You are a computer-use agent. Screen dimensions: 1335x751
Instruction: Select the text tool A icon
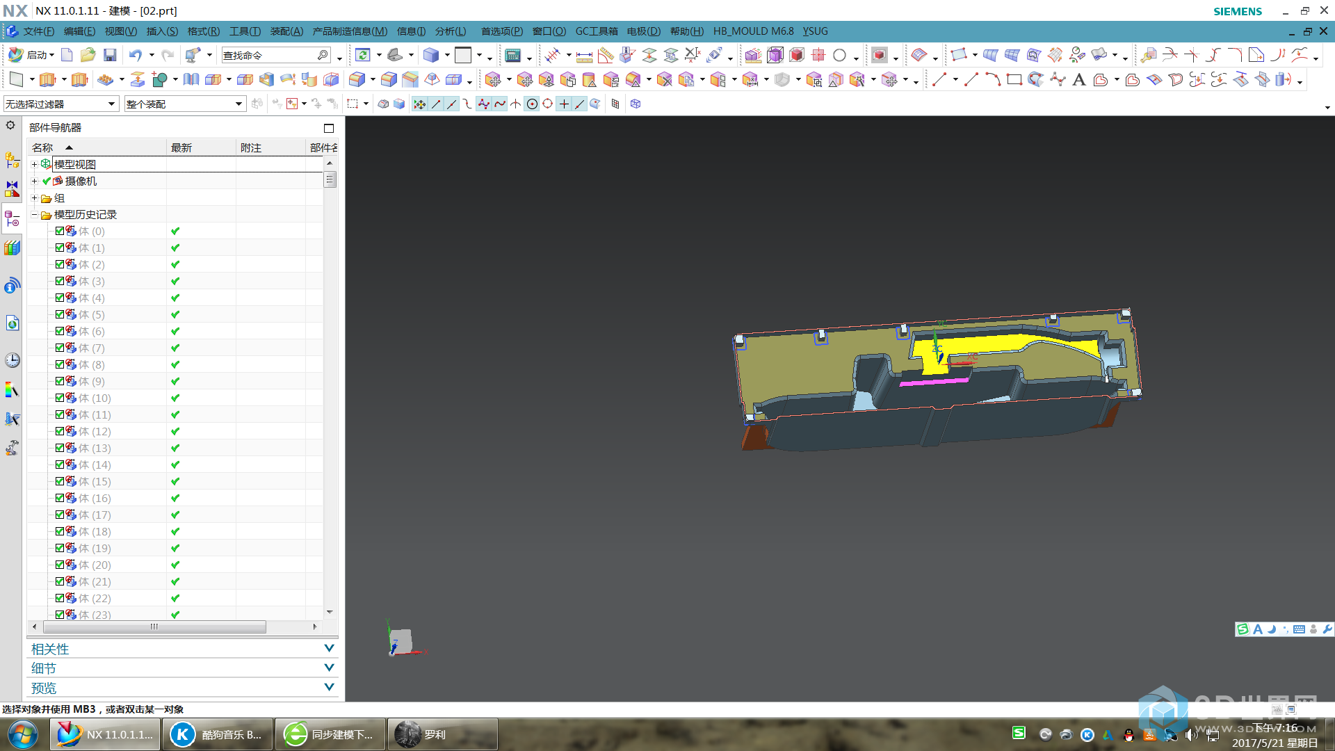tap(1078, 80)
